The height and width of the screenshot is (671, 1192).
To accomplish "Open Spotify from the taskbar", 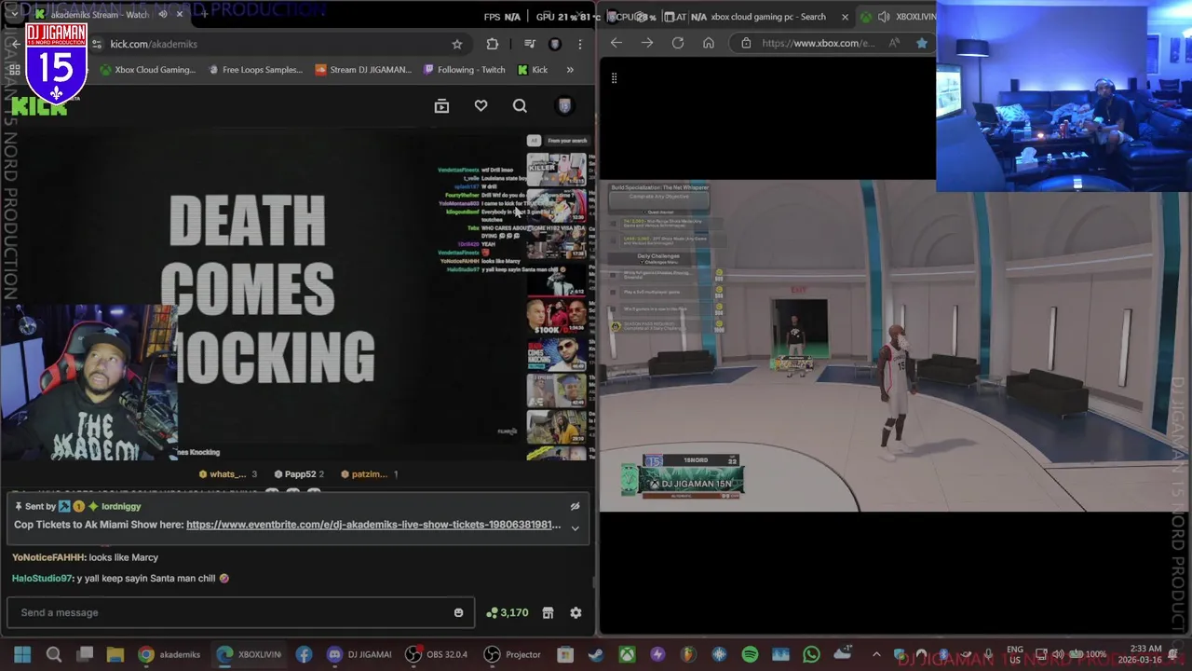I will click(x=750, y=654).
